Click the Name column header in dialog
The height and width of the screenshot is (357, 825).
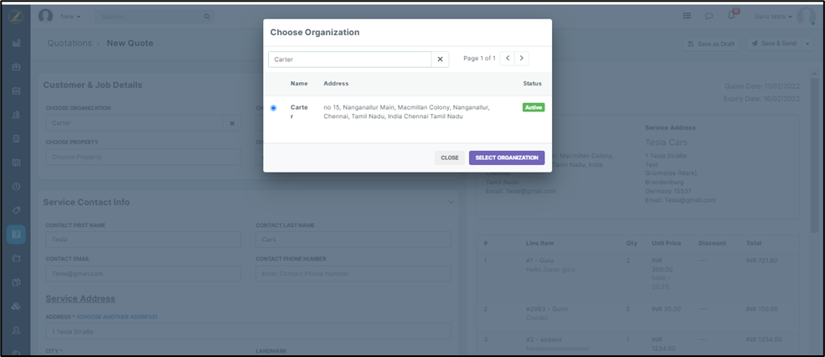point(299,83)
